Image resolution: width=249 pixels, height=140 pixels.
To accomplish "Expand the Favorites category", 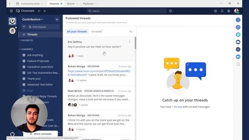I will click(x=26, y=40).
